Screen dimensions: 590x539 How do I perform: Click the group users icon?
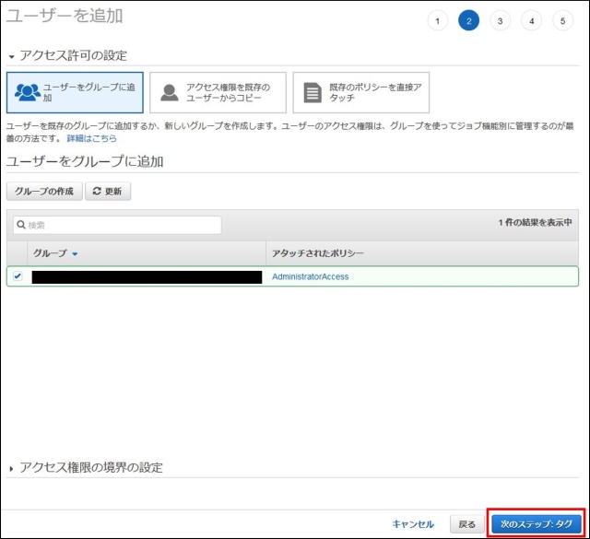[28, 92]
